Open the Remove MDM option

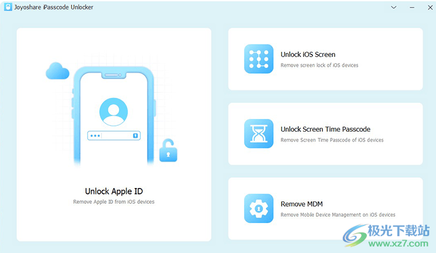325,208
